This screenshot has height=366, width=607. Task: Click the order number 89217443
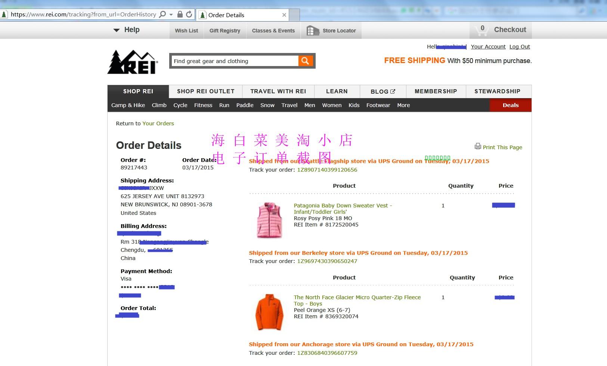(134, 168)
